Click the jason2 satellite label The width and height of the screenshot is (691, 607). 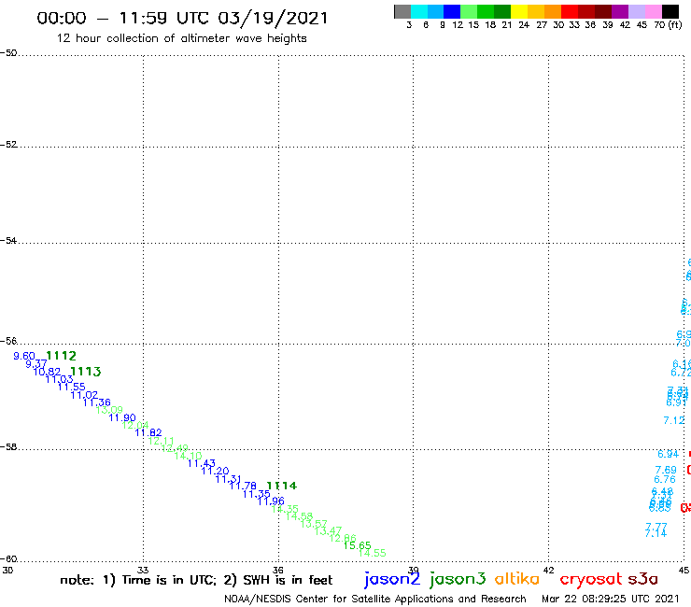(x=392, y=580)
